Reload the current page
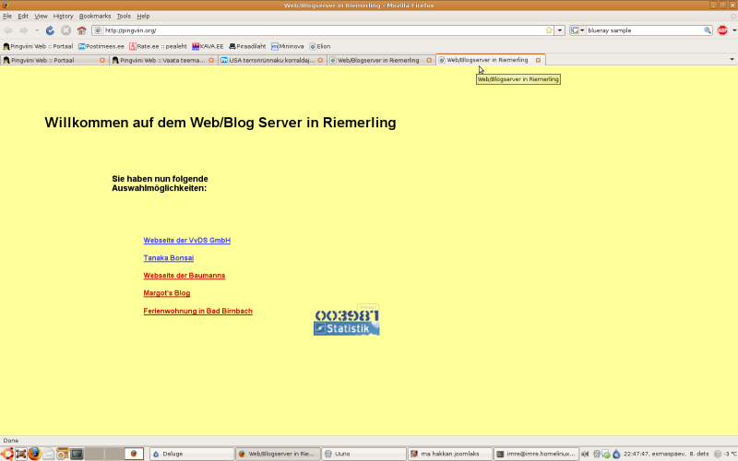 pyautogui.click(x=50, y=30)
